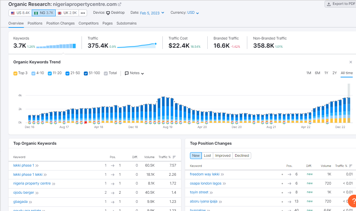Open the nigeria property centre keyword
This screenshot has height=211, width=356.
[x=32, y=183]
